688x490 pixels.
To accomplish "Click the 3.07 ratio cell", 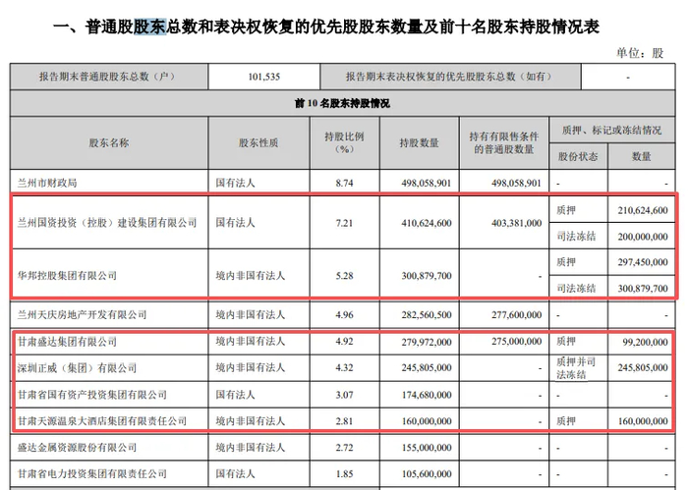I will click(344, 395).
